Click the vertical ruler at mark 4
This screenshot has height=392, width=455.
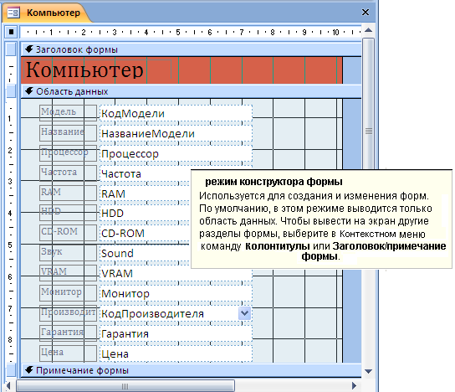(x=10, y=213)
